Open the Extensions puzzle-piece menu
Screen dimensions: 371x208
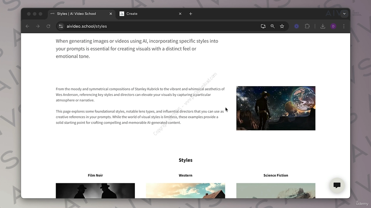(x=307, y=26)
